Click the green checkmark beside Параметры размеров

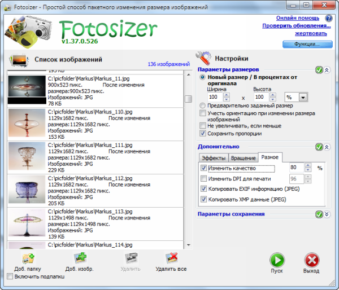tap(319, 69)
